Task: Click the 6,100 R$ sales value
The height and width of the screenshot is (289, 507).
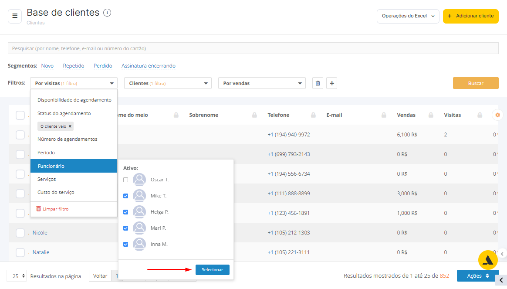Action: [407, 135]
